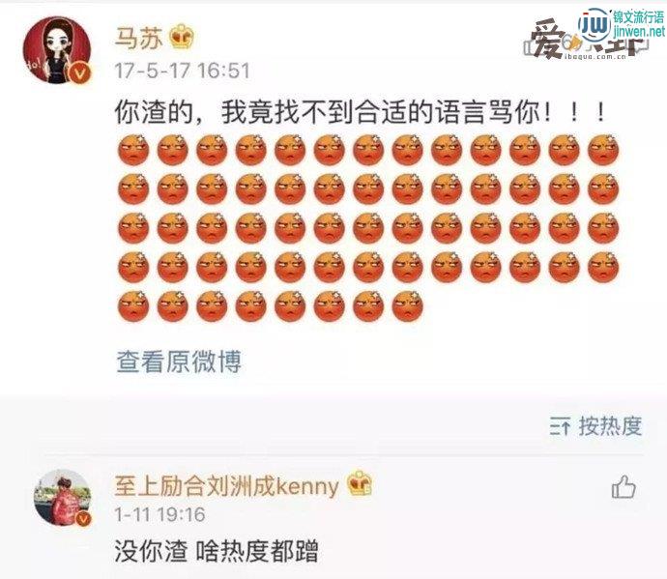The width and height of the screenshot is (667, 579).
Task: Click the last angry emoji in the bottom row
Action: coord(408,305)
